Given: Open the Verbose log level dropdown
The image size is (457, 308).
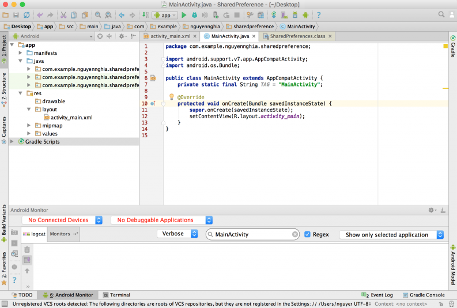Looking at the screenshot, I should point(178,234).
